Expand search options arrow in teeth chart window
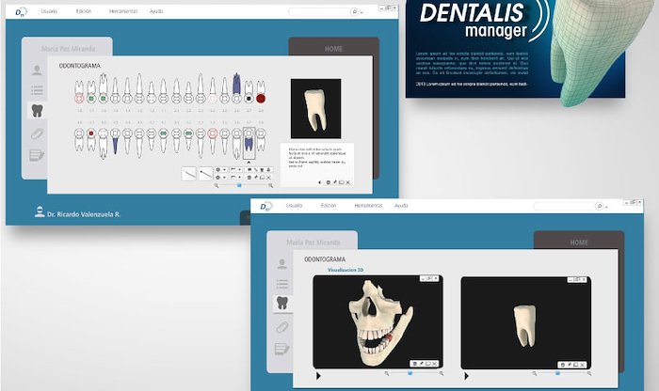 coord(362,12)
